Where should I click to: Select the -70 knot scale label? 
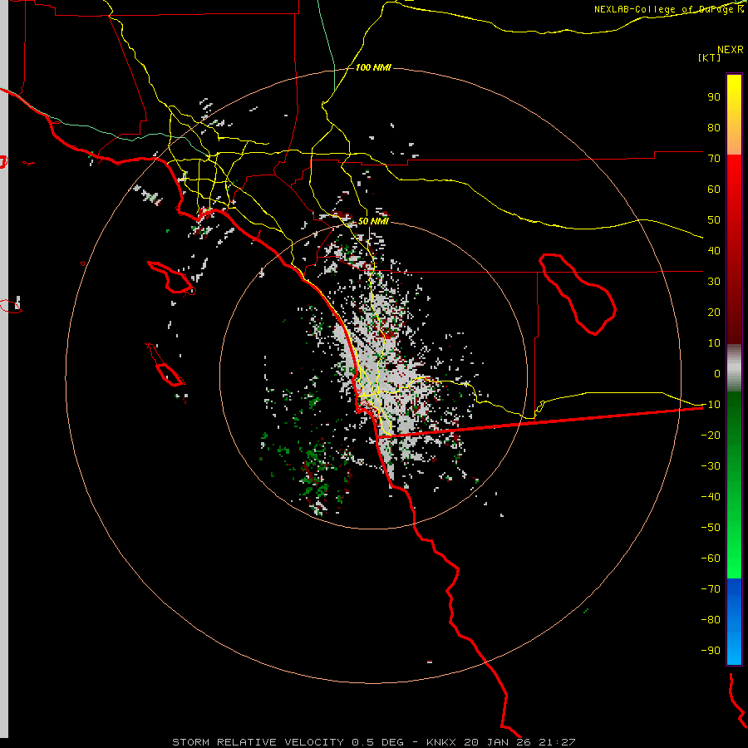[711, 589]
